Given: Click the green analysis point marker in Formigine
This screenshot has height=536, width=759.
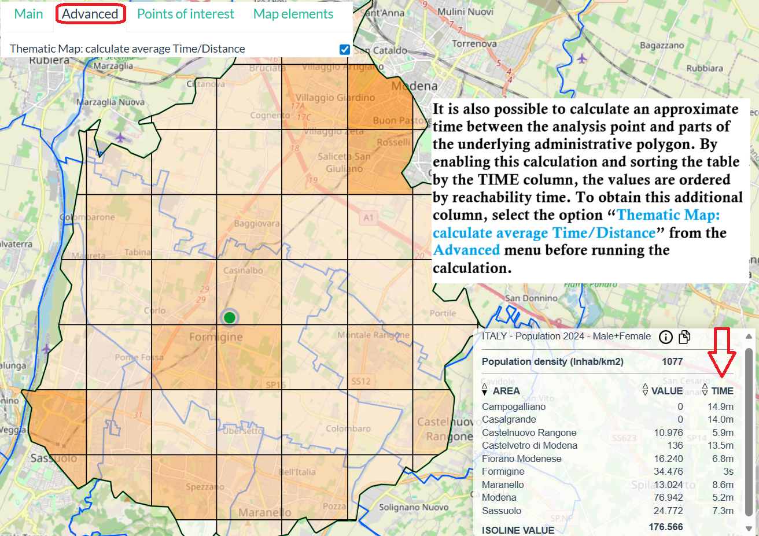Looking at the screenshot, I should (230, 317).
